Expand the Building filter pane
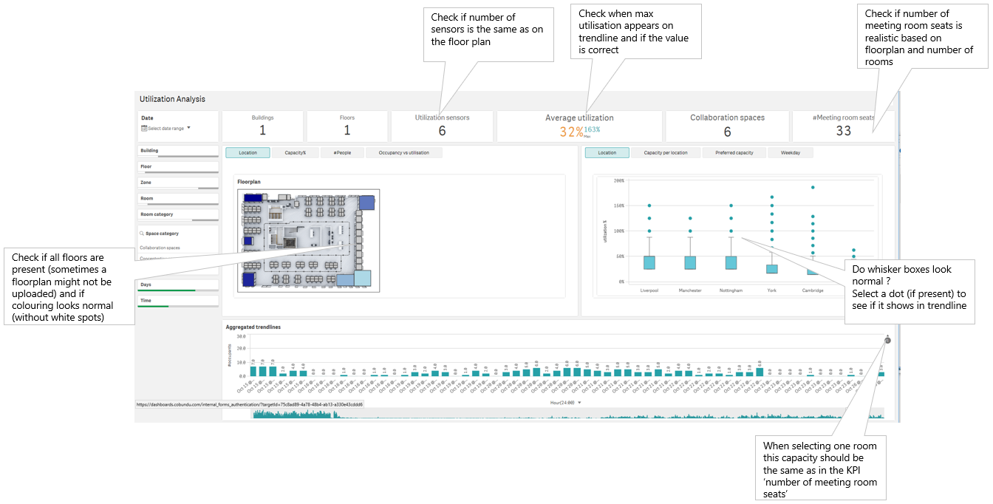This screenshot has height=504, width=993. pos(178,153)
